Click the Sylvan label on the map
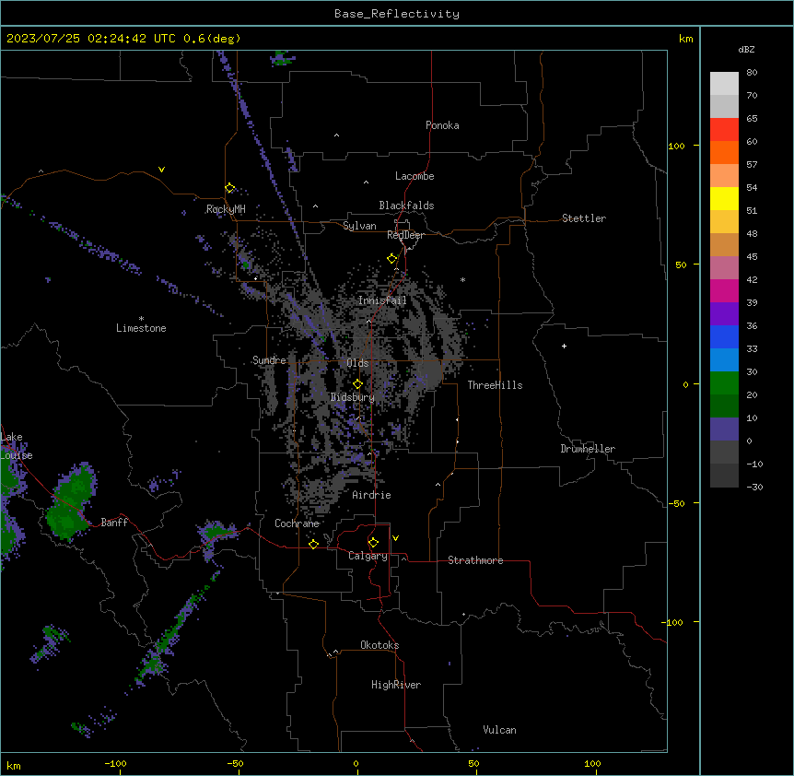Image resolution: width=794 pixels, height=776 pixels. 359,226
